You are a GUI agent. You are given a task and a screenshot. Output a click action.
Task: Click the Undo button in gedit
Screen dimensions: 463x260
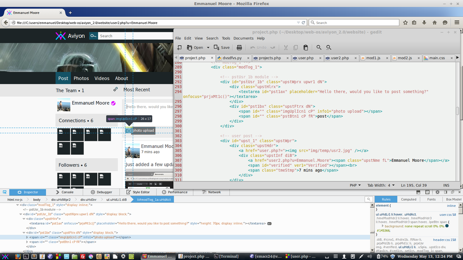pos(258,47)
